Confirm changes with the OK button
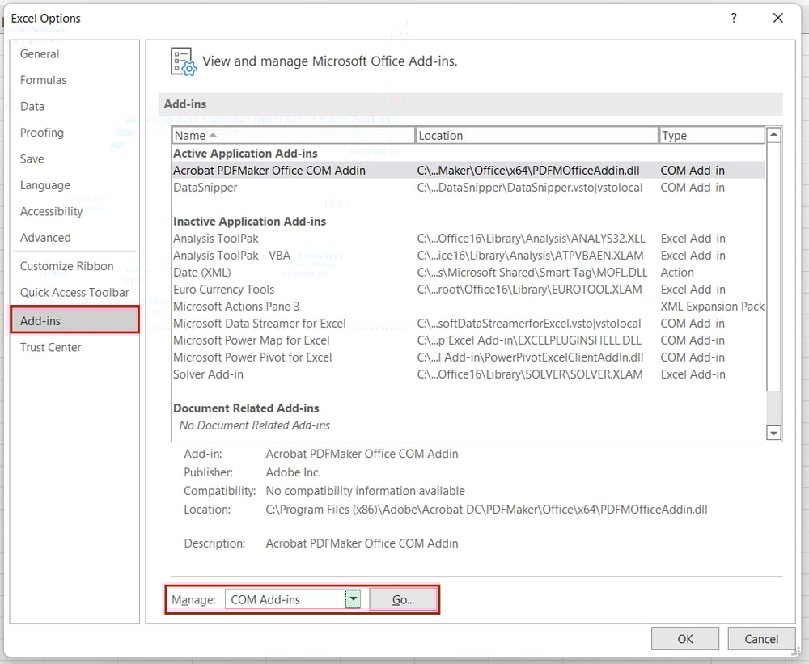The width and height of the screenshot is (809, 664). 684,638
